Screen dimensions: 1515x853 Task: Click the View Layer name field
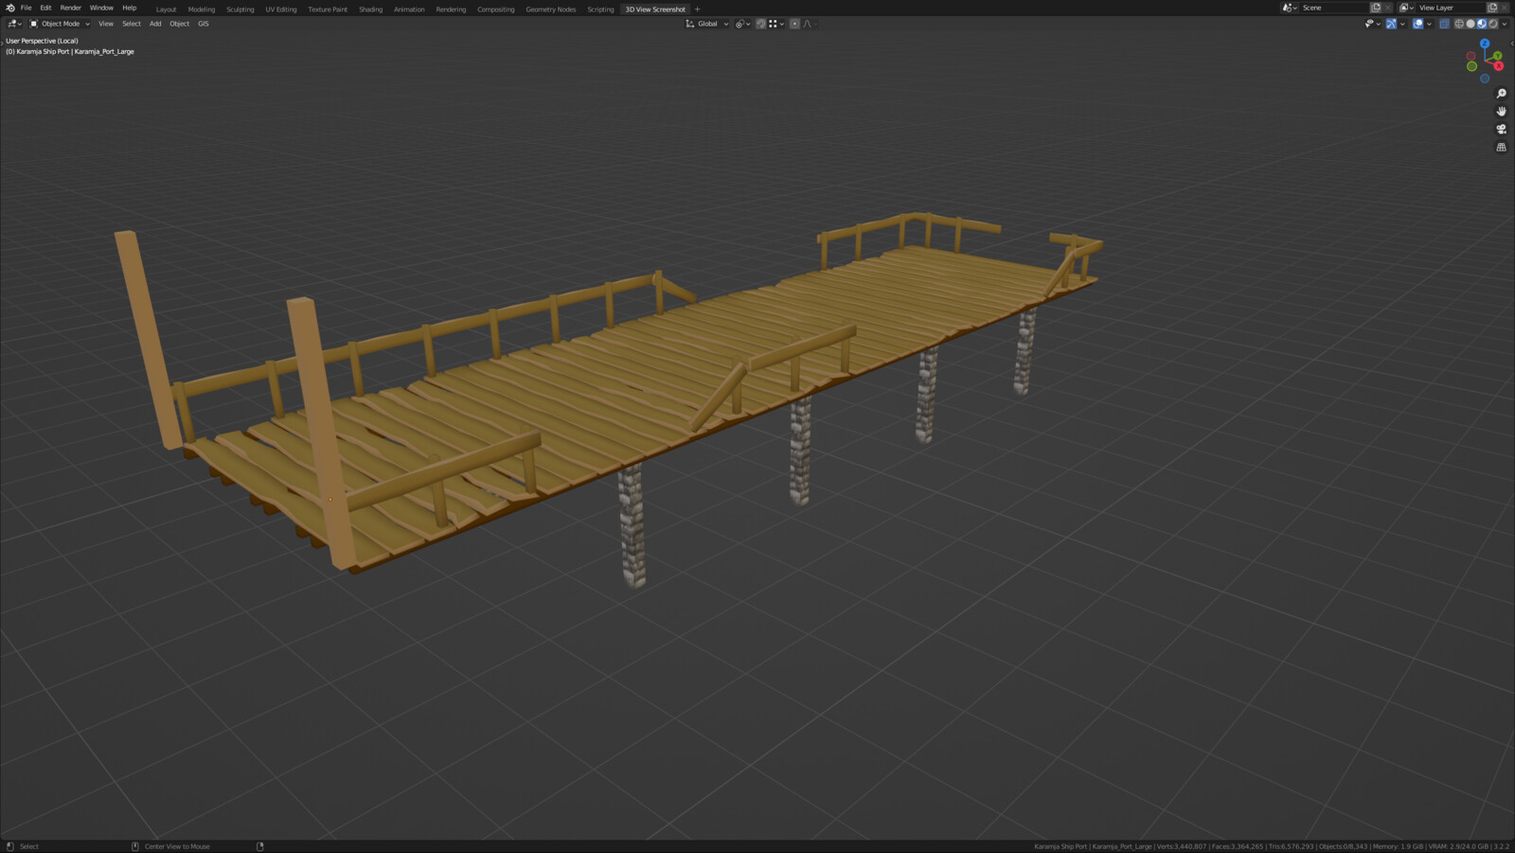coord(1451,8)
